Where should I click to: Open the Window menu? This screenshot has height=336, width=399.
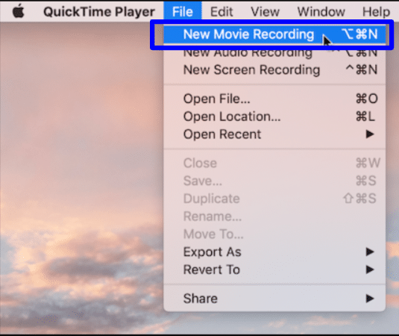coord(321,12)
